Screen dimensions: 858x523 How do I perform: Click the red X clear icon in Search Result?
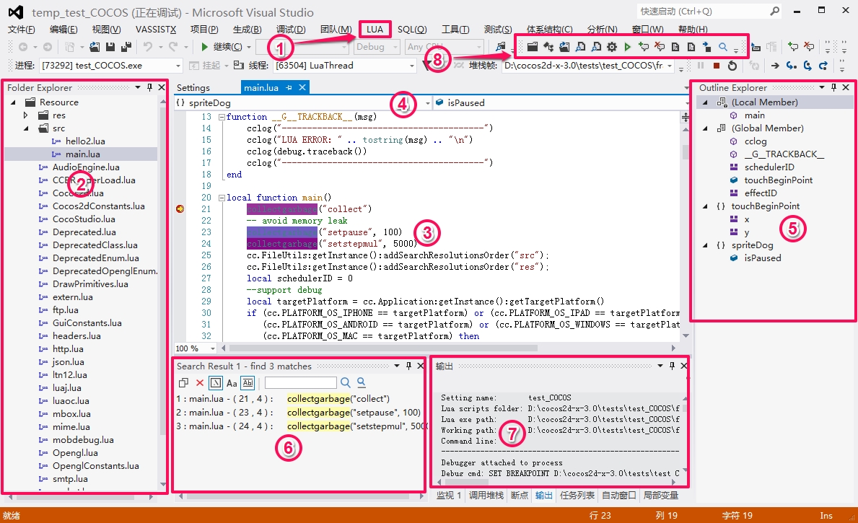(x=200, y=383)
